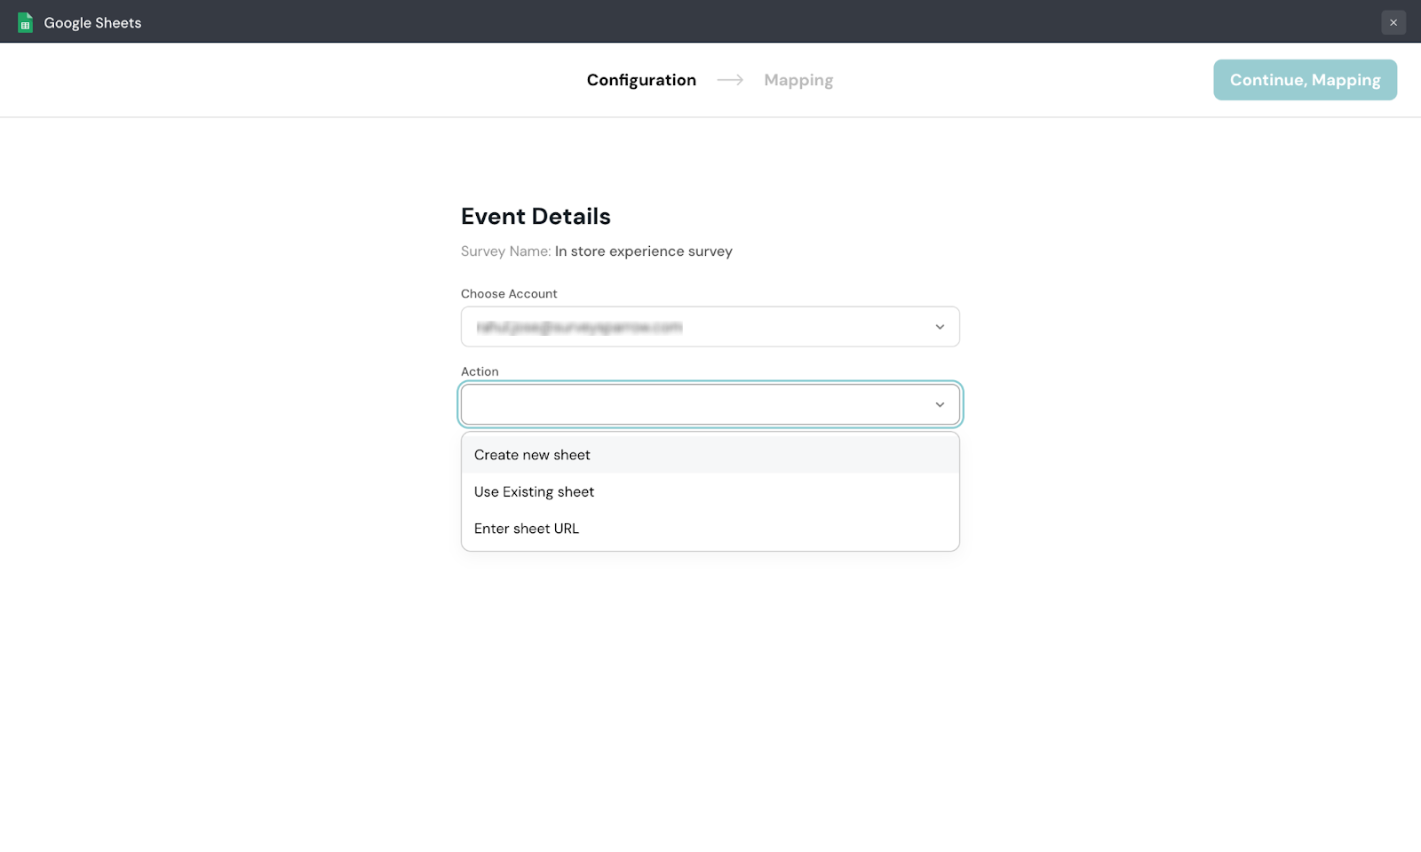This screenshot has height=852, width=1421.
Task: Click the Google Sheets title text
Action: click(x=92, y=23)
